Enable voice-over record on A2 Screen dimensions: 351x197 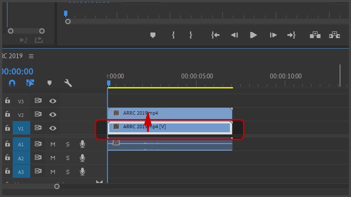click(82, 158)
